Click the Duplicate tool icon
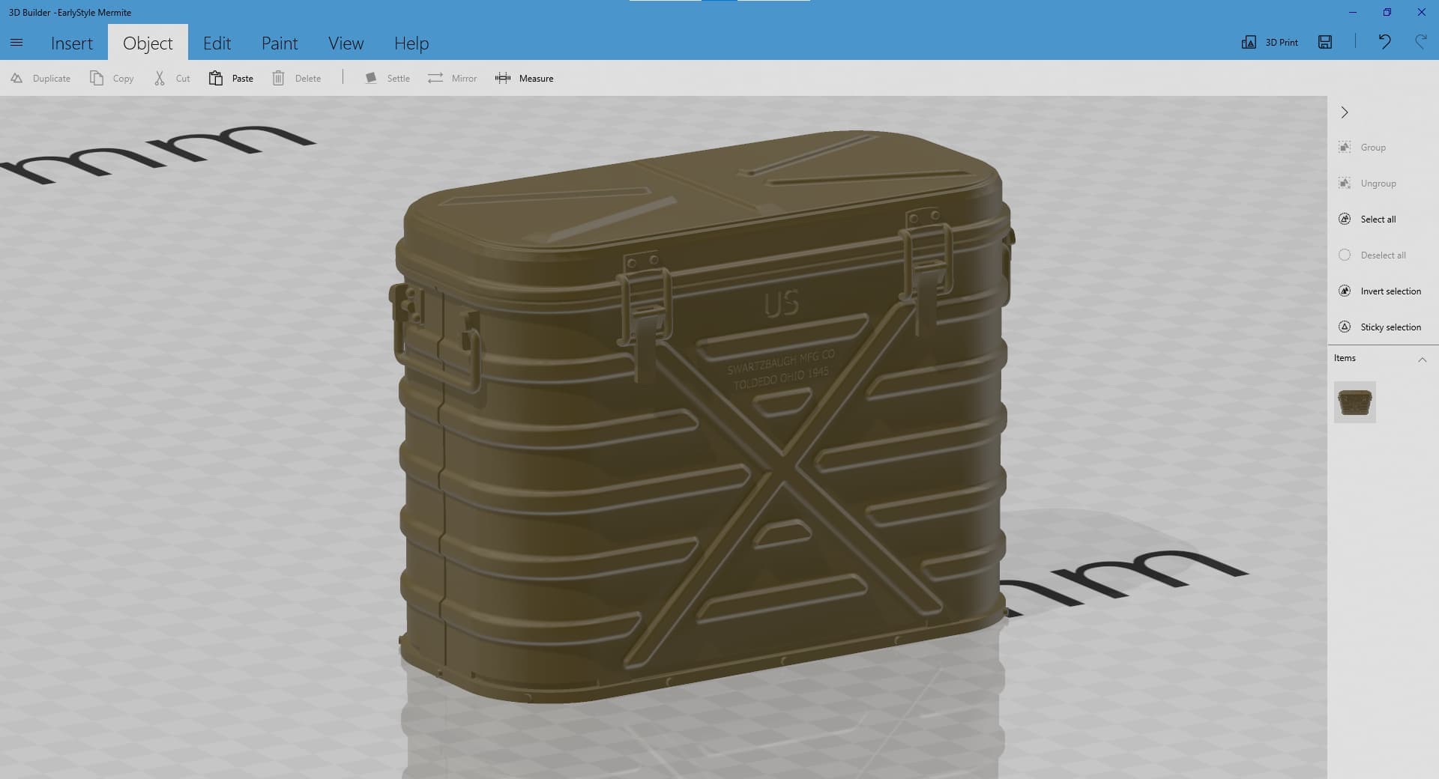The width and height of the screenshot is (1439, 779). pos(16,78)
